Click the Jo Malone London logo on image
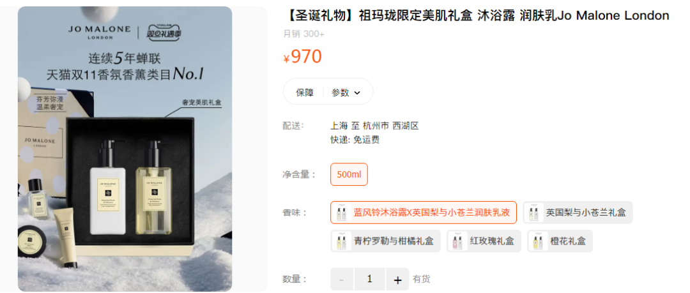 click(100, 32)
